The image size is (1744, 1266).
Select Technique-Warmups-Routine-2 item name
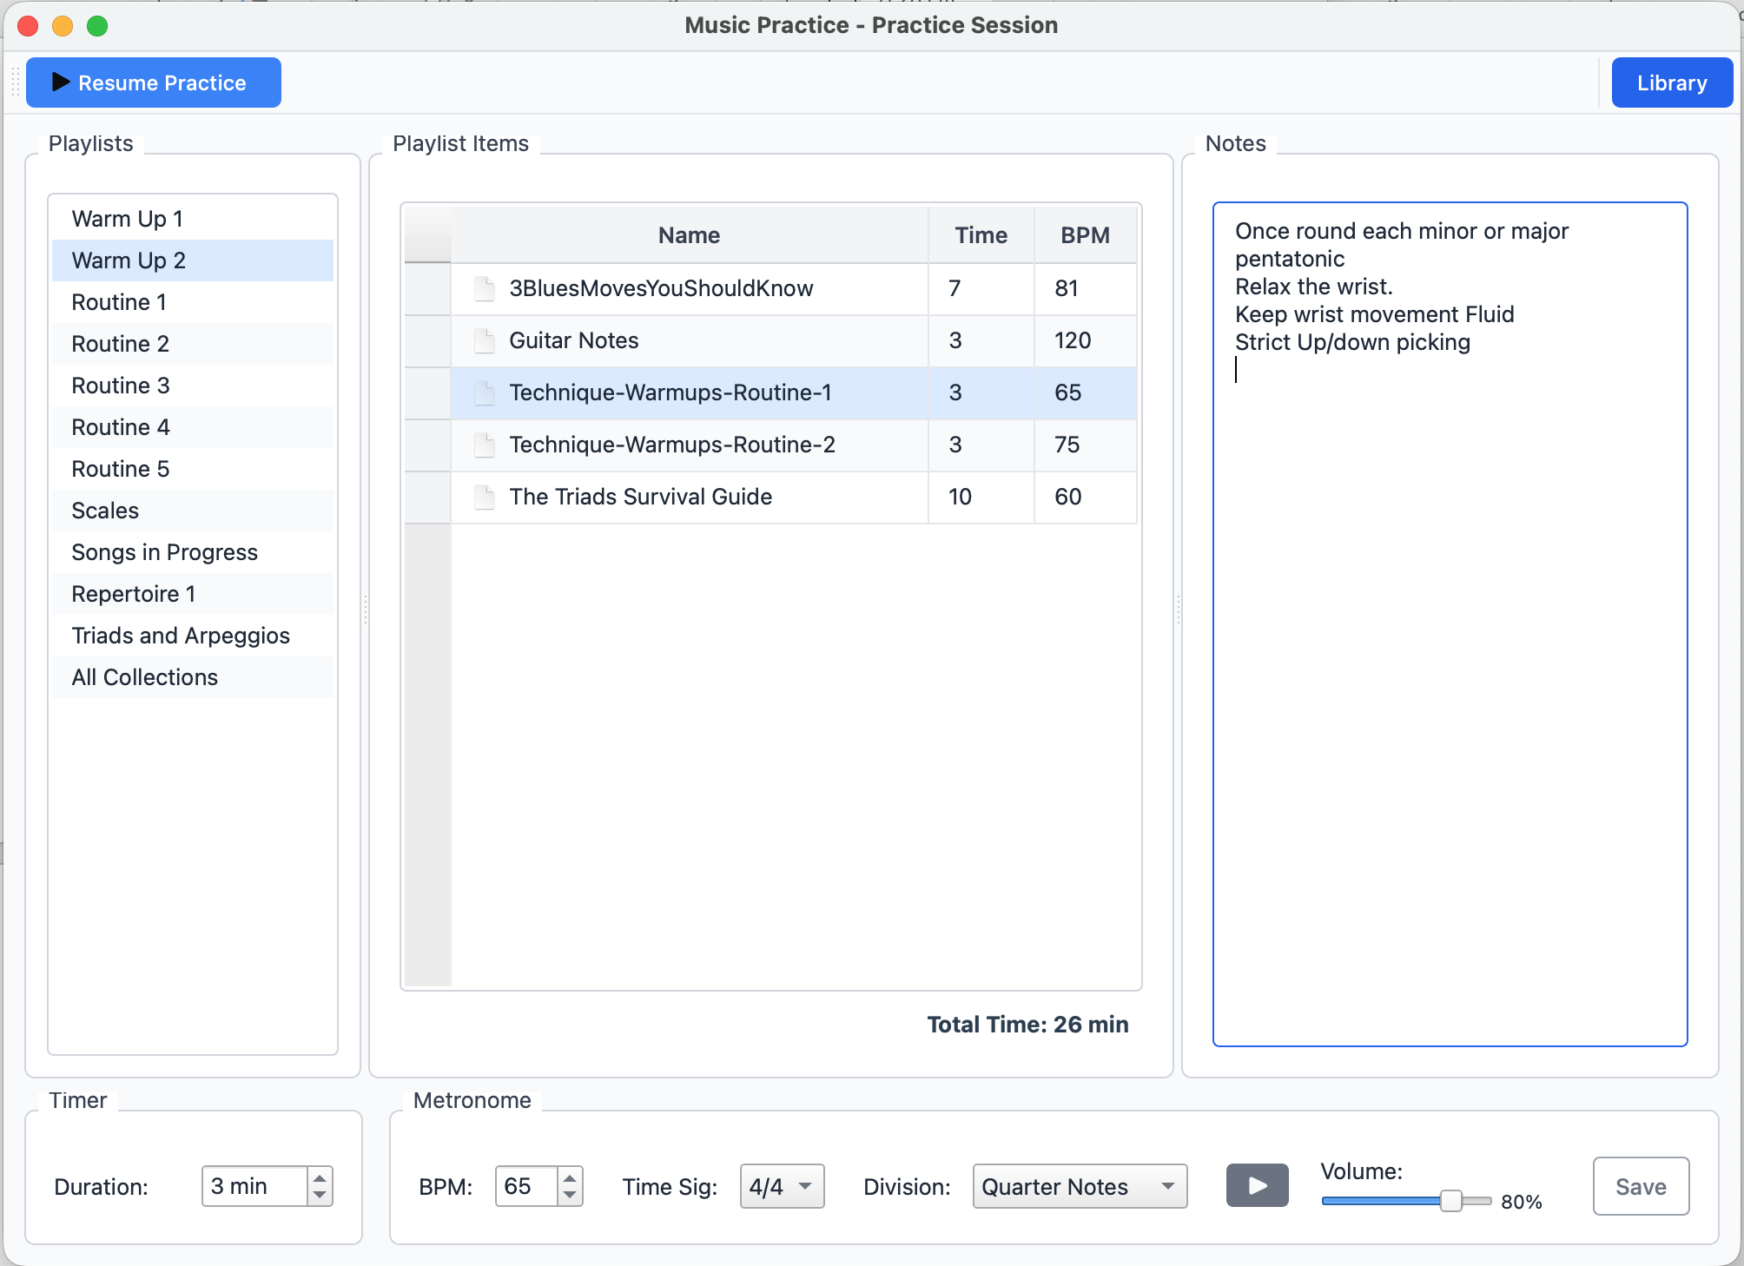tap(672, 445)
